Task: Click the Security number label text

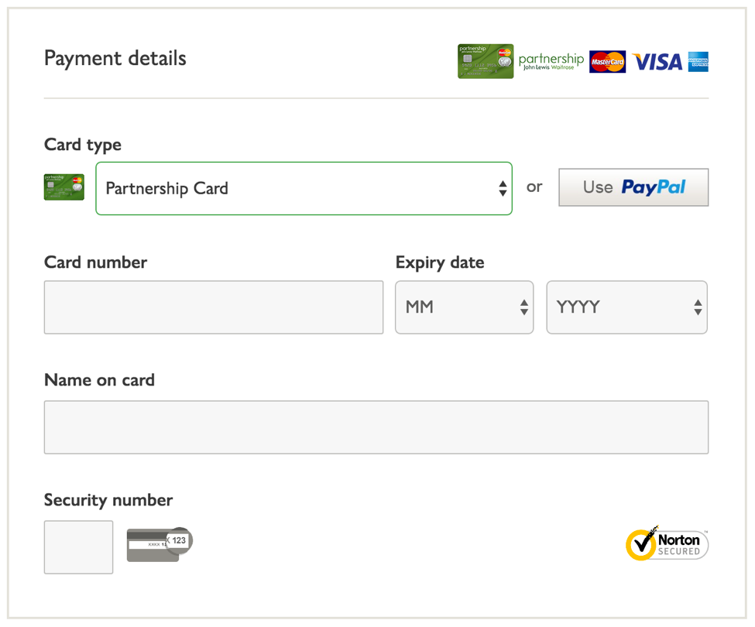Action: pyautogui.click(x=108, y=500)
